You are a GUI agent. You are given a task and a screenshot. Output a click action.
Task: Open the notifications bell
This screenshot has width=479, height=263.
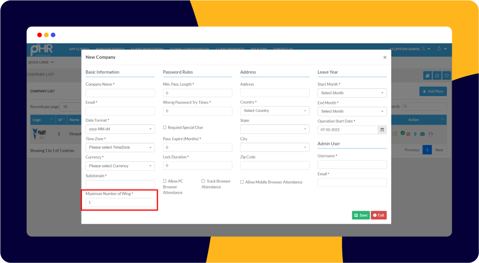[439, 49]
